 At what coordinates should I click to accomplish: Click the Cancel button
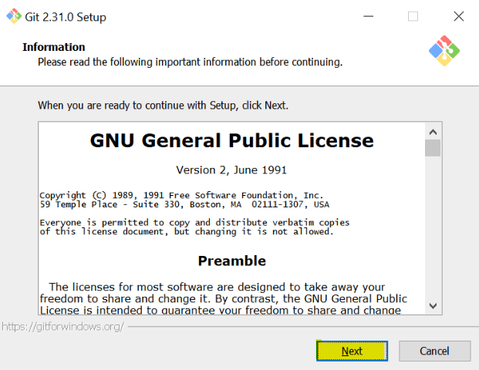434,351
